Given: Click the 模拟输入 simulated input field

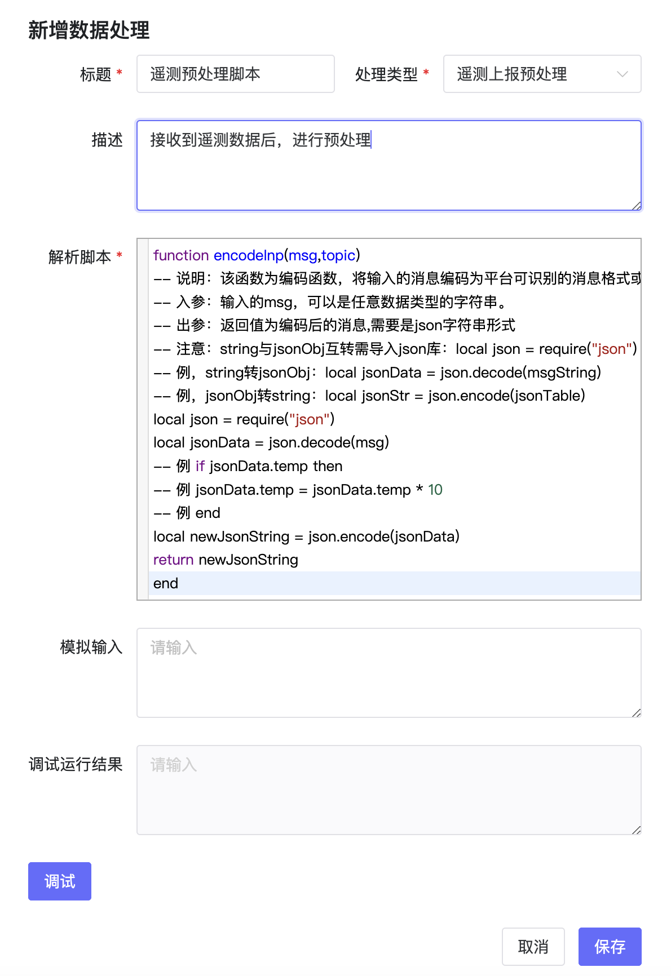Looking at the screenshot, I should pyautogui.click(x=389, y=673).
